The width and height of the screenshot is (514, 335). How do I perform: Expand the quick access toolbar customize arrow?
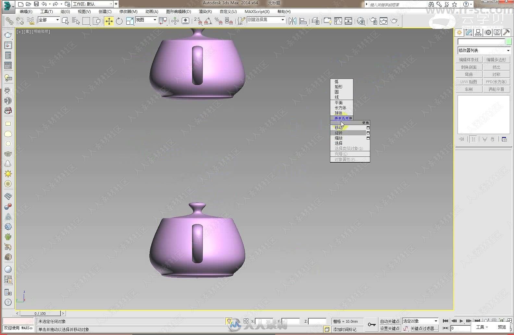click(x=116, y=4)
